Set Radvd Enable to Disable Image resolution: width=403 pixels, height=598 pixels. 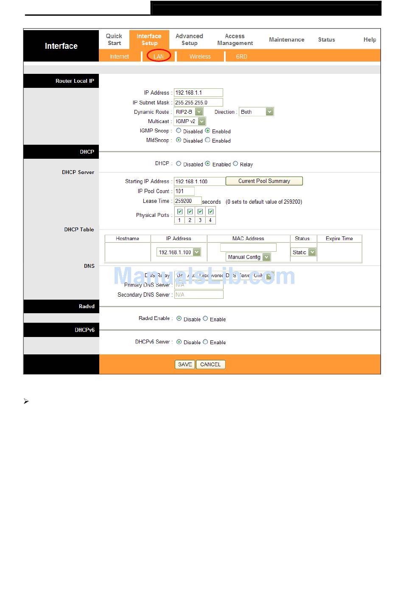179,318
